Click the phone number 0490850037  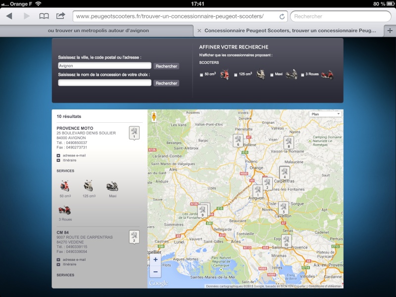[x=77, y=143]
